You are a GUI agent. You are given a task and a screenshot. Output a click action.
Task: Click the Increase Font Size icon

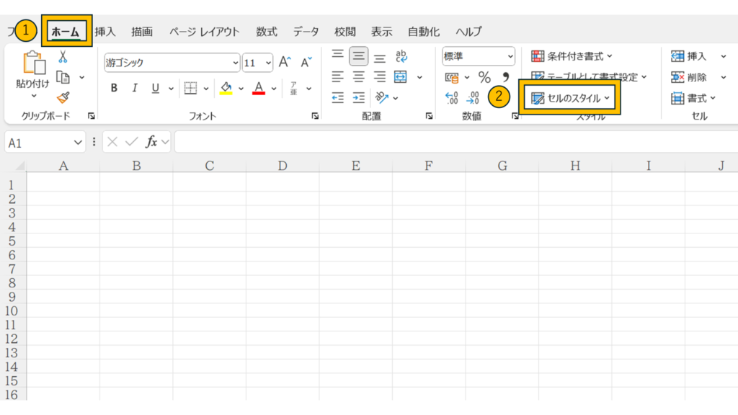click(285, 63)
